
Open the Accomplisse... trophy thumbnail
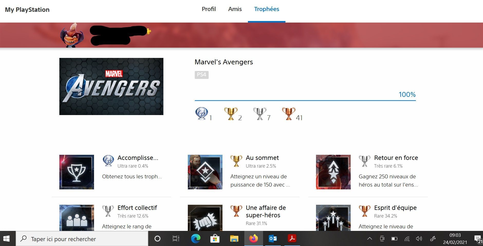(77, 172)
